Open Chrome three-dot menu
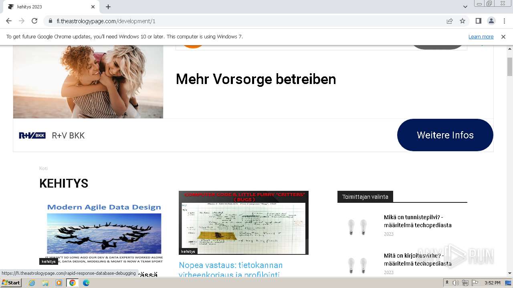The width and height of the screenshot is (513, 288). 504,21
